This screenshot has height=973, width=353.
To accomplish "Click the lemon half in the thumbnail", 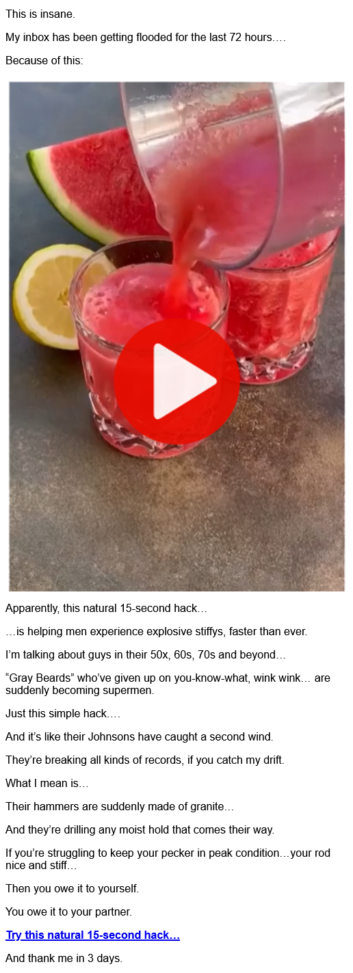I will (56, 295).
